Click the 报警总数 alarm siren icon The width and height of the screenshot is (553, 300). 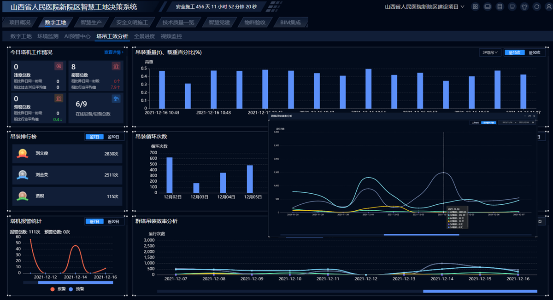click(x=116, y=67)
